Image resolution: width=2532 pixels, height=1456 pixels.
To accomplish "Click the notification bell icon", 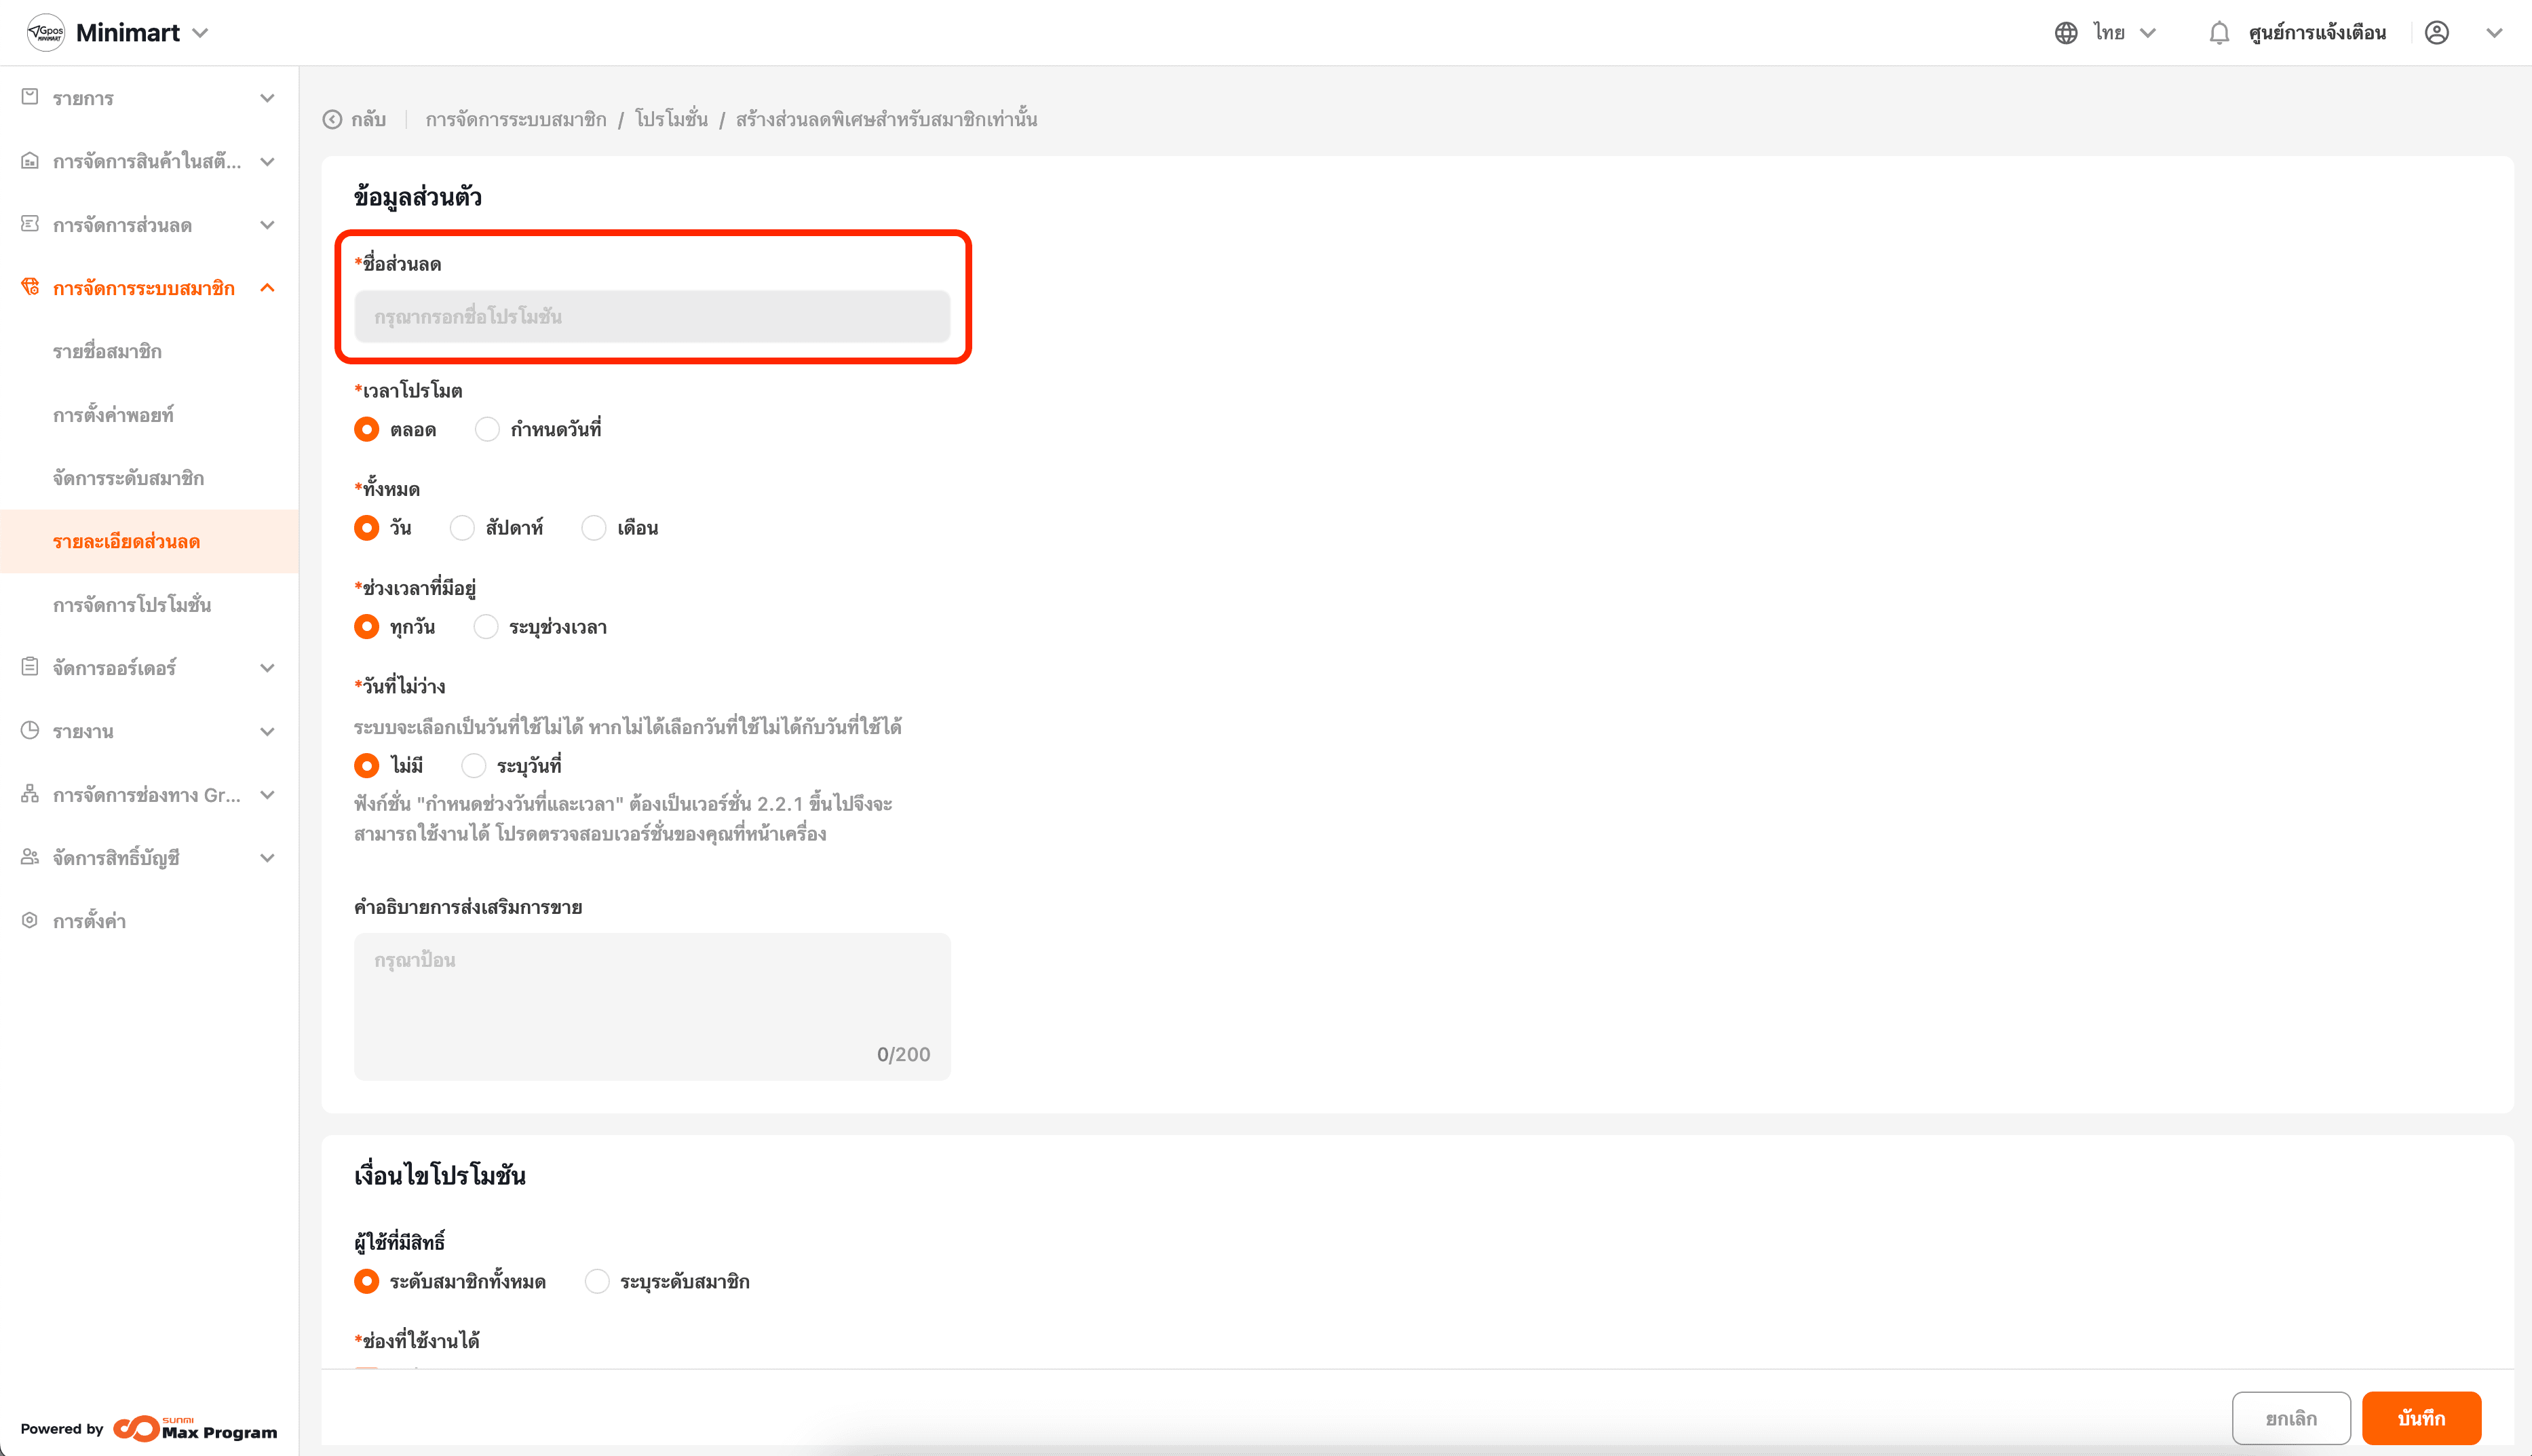I will [2218, 33].
